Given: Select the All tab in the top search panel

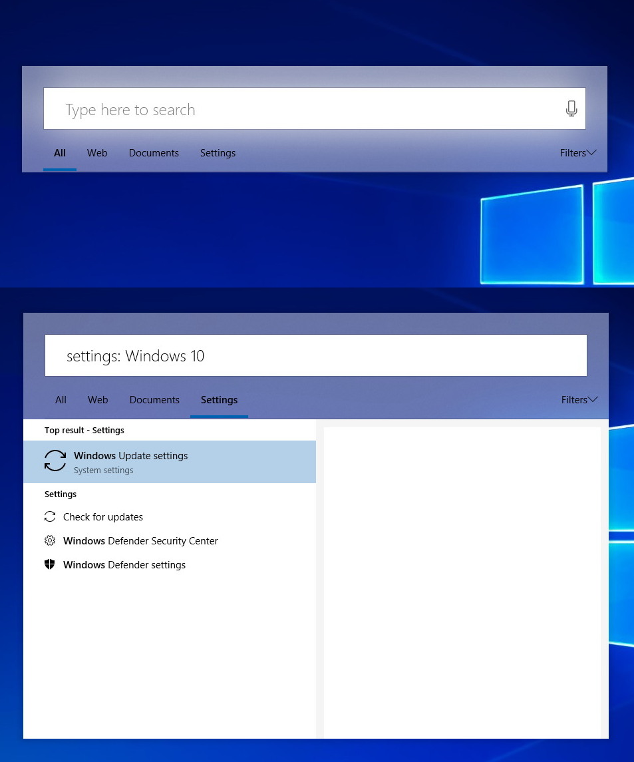Looking at the screenshot, I should (x=60, y=152).
